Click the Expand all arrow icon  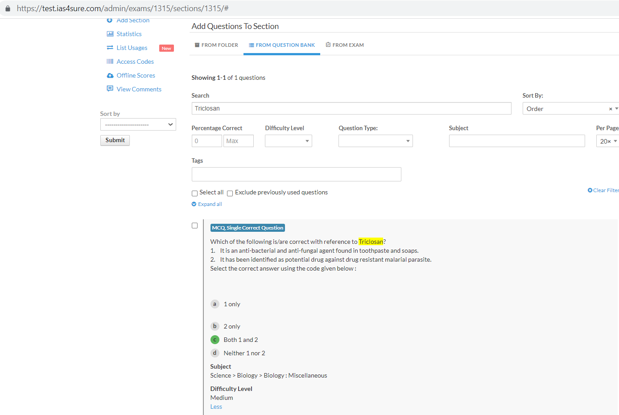tap(194, 204)
